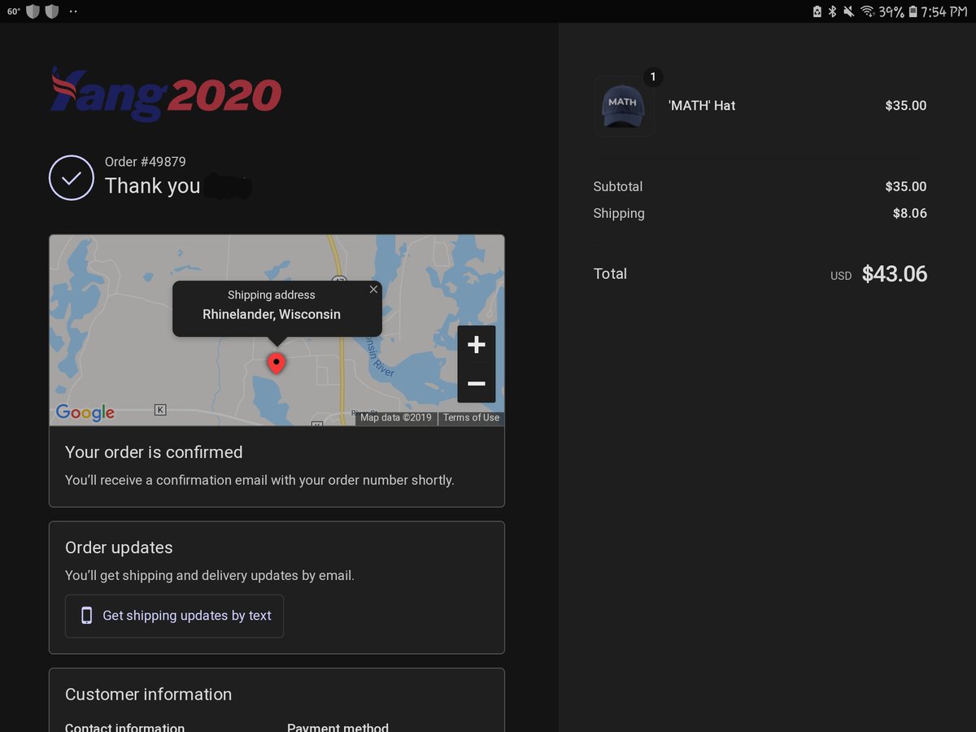Click the MATH Hat product thumbnail
The image size is (976, 732).
tap(624, 106)
